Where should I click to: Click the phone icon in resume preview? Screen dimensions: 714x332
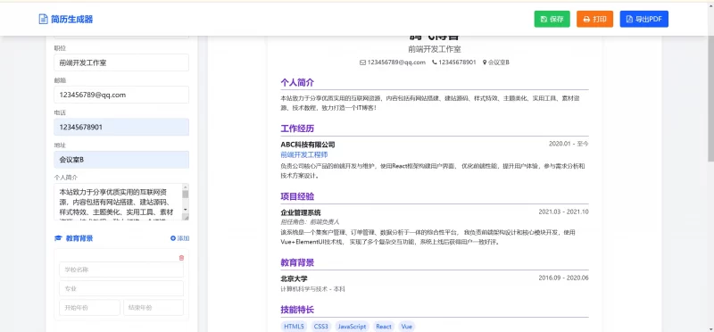pyautogui.click(x=435, y=62)
